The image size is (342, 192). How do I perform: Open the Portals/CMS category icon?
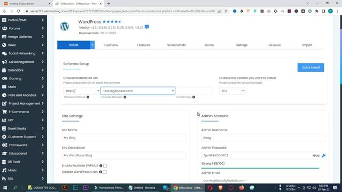pyautogui.click(x=4, y=20)
